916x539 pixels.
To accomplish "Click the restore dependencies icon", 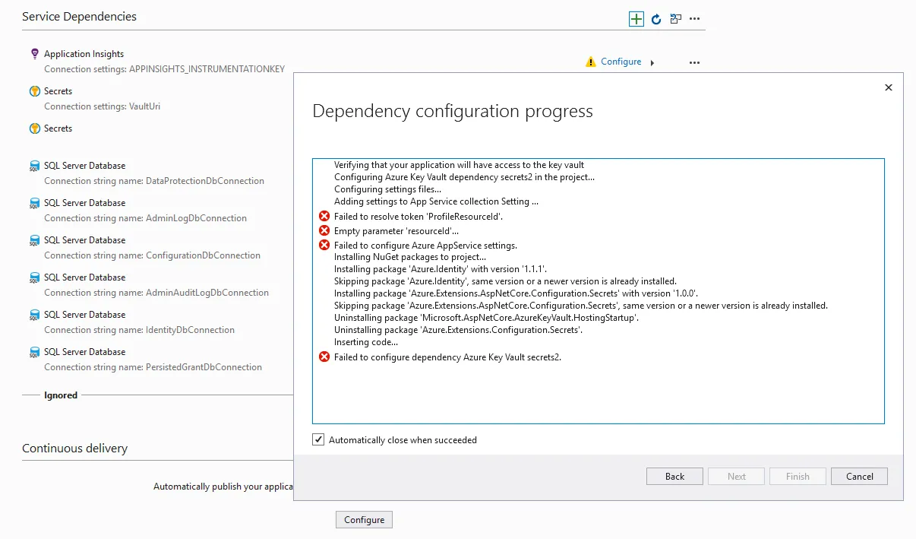I will (675, 19).
